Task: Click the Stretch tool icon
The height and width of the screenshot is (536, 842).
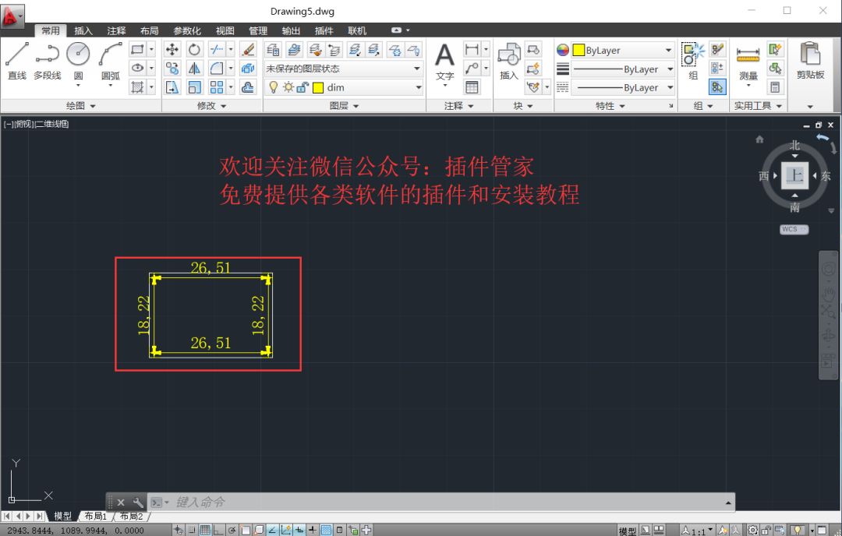Action: pos(172,87)
